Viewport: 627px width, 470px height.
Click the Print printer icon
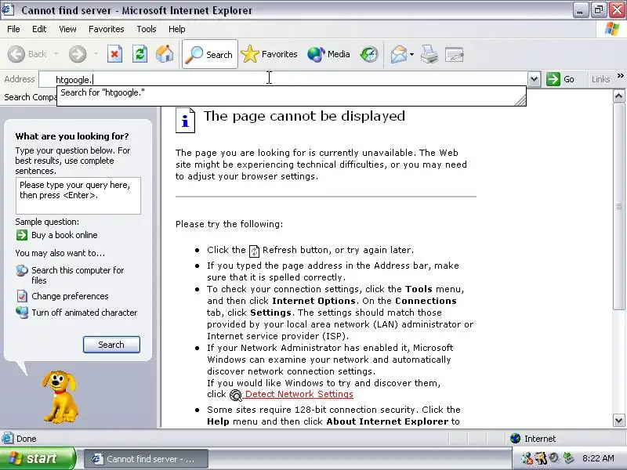point(429,54)
